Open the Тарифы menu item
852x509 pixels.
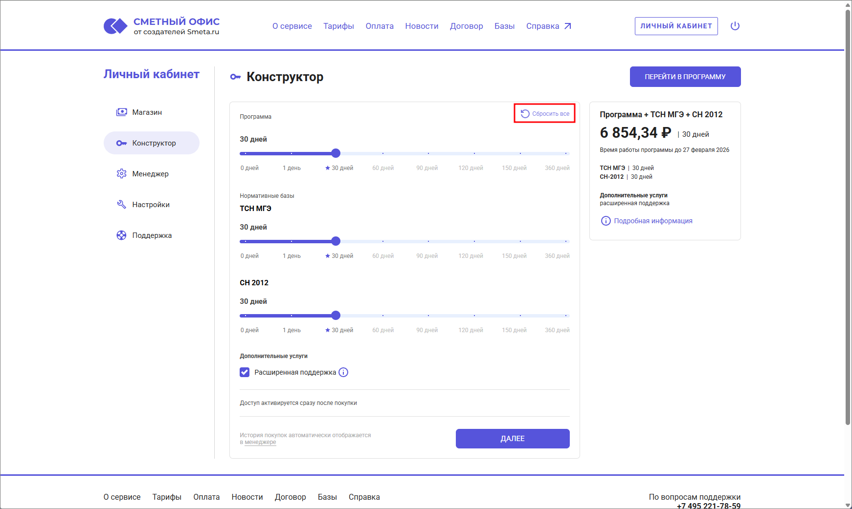338,26
